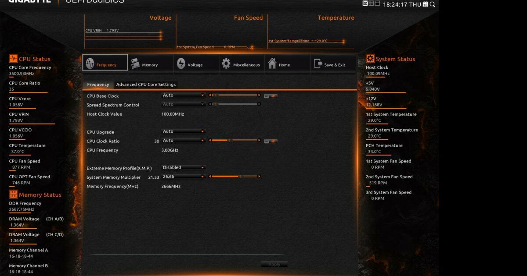Click the CPU Clock Ratio value field showing 30
Viewport: 527px width, 276px height.
click(x=156, y=141)
